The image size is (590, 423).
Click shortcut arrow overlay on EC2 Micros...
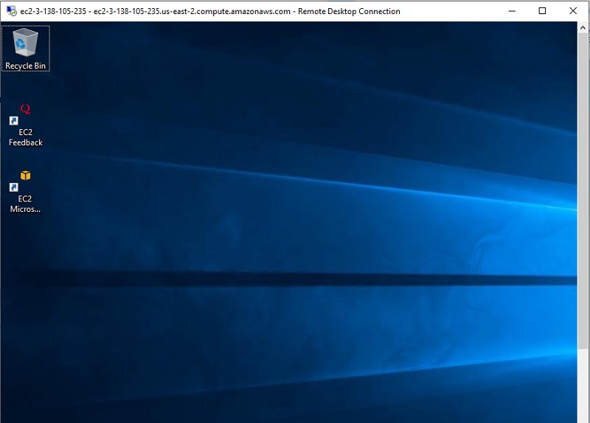[13, 188]
